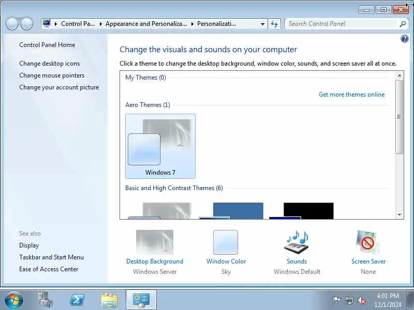Image resolution: width=414 pixels, height=310 pixels.
Task: Open the Desktop Background picture icon
Action: (x=155, y=242)
